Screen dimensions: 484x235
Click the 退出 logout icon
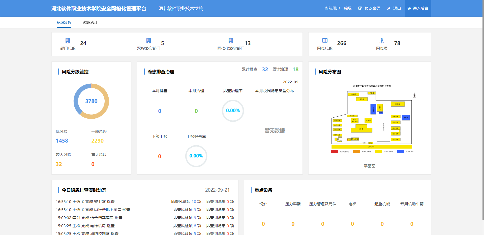(388, 8)
